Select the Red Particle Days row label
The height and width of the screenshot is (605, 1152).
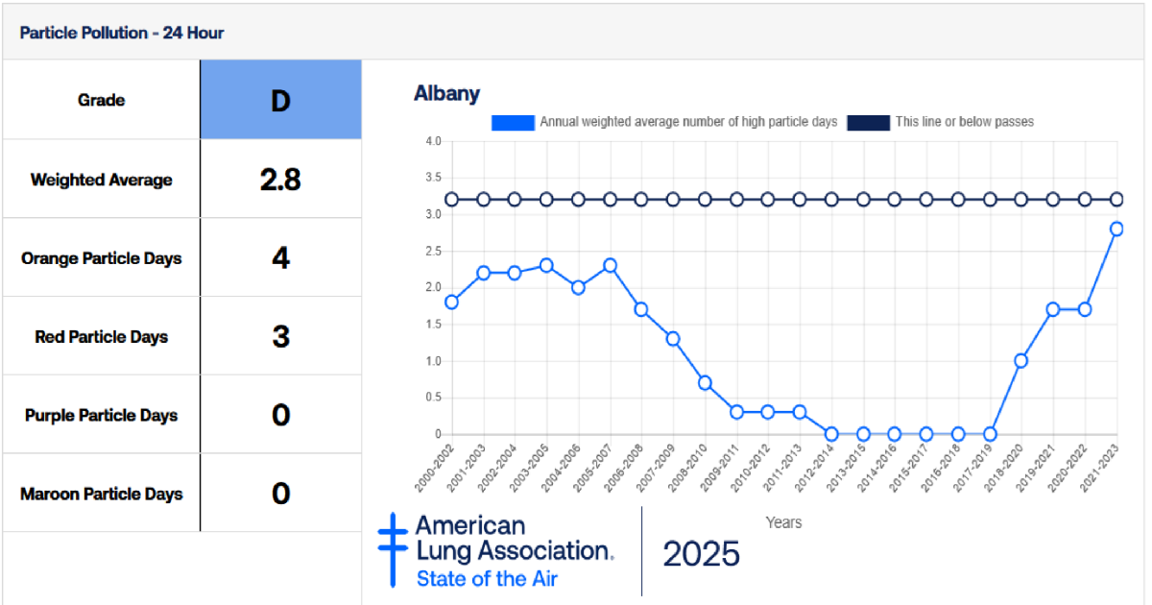click(101, 337)
